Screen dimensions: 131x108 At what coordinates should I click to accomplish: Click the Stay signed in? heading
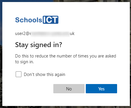39,45
